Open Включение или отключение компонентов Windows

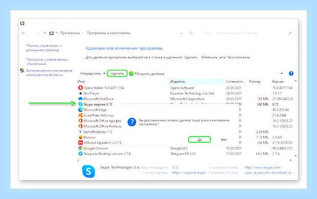pyautogui.click(x=49, y=72)
